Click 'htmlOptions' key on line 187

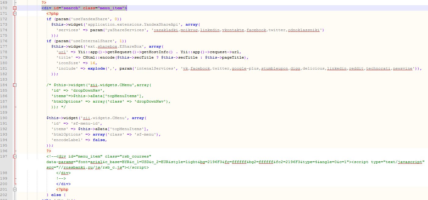pyautogui.click(x=67, y=101)
